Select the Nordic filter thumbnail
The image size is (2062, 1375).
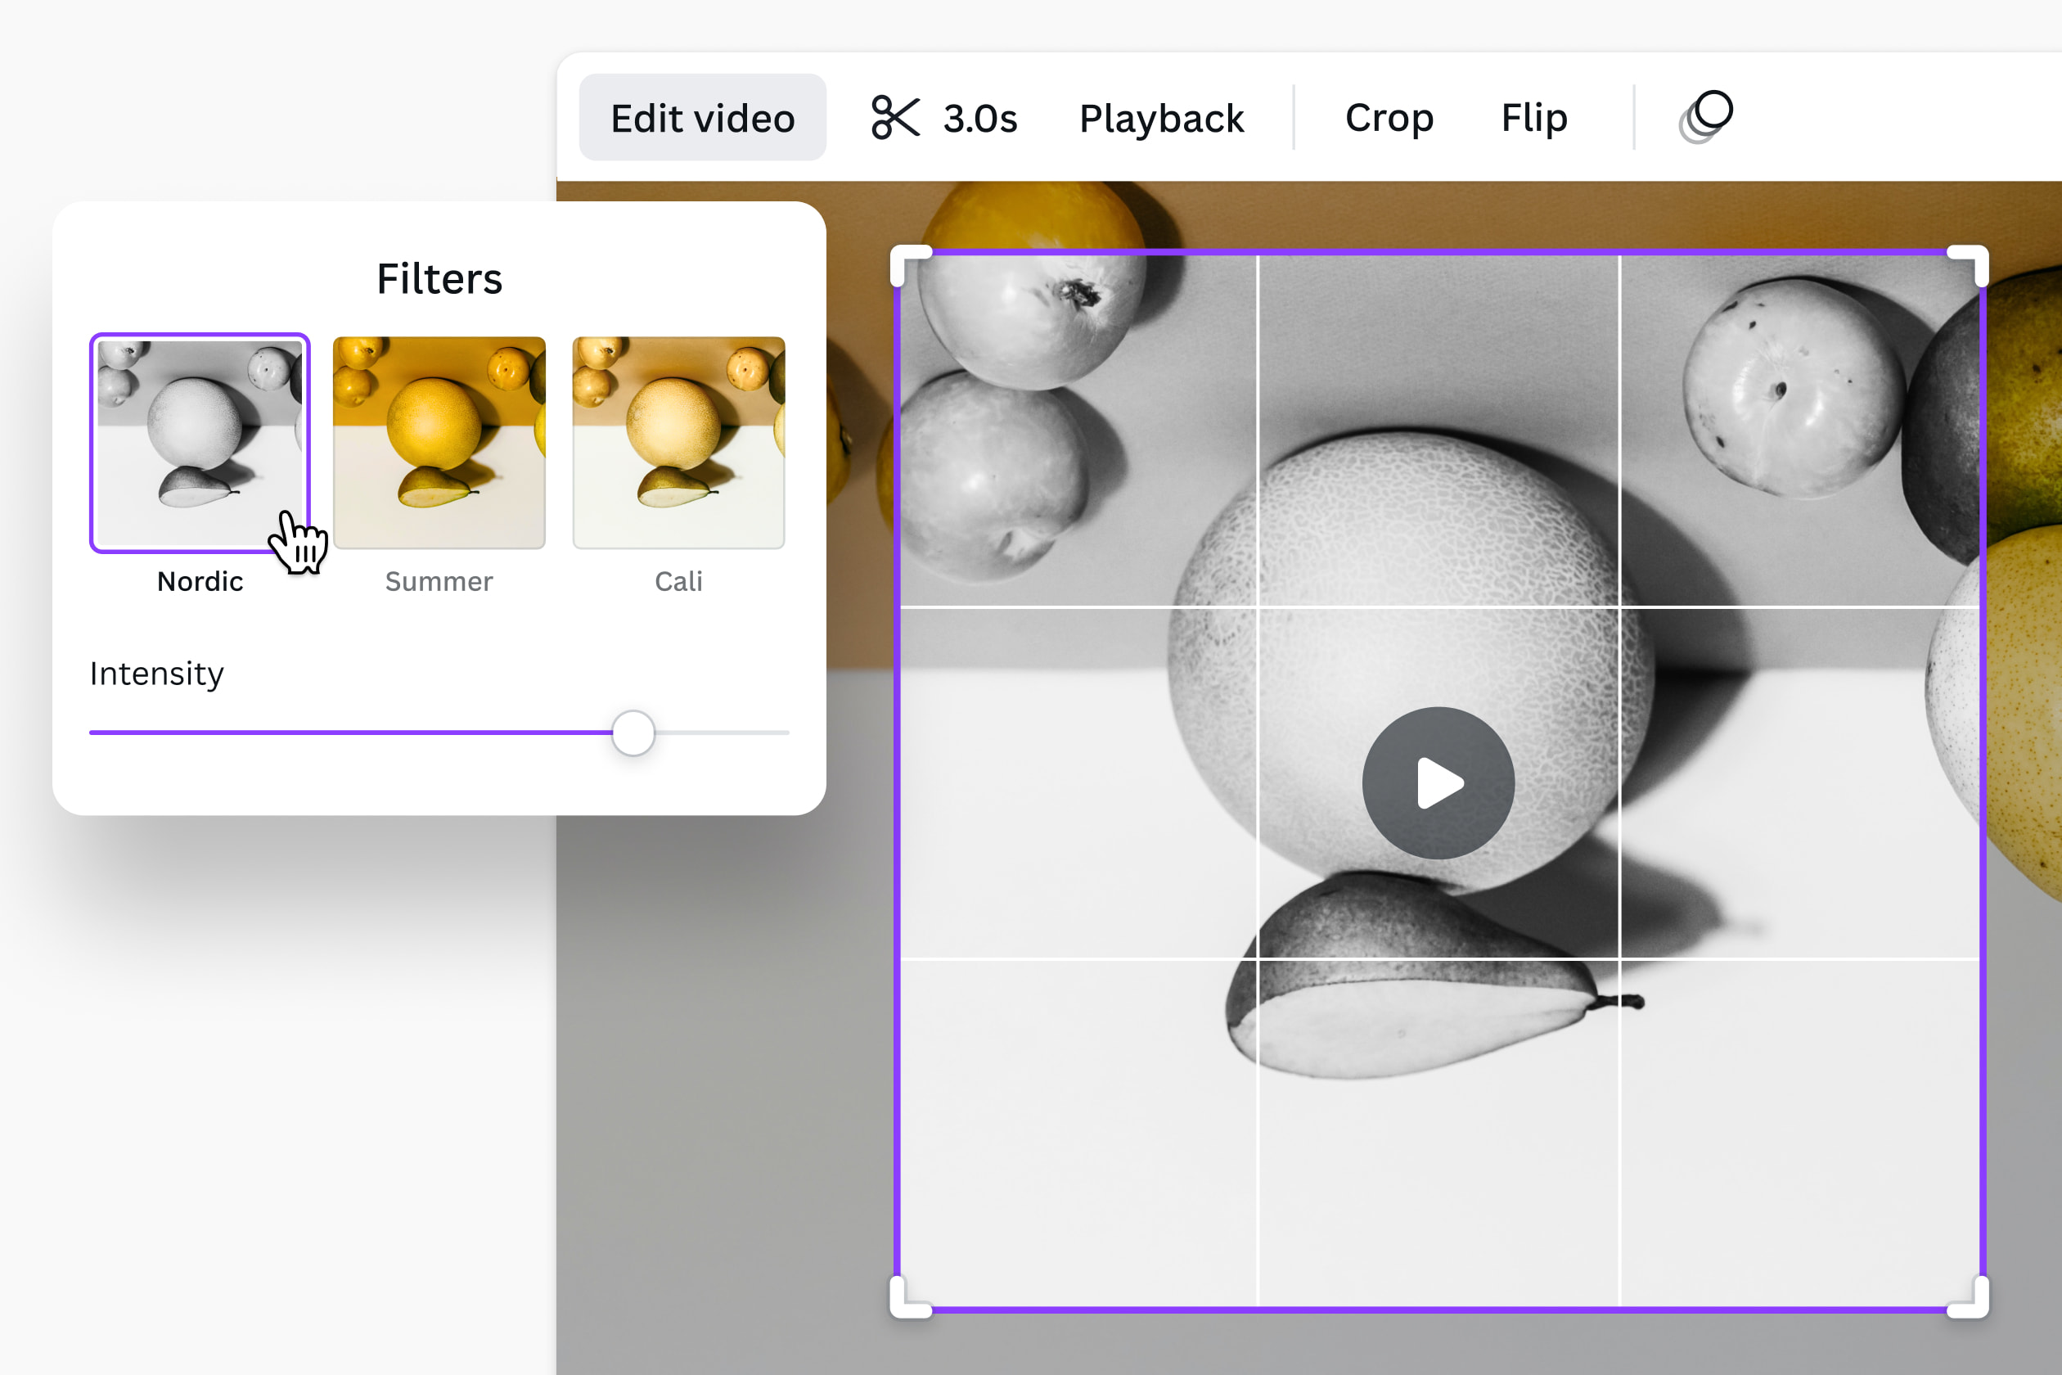(x=199, y=443)
